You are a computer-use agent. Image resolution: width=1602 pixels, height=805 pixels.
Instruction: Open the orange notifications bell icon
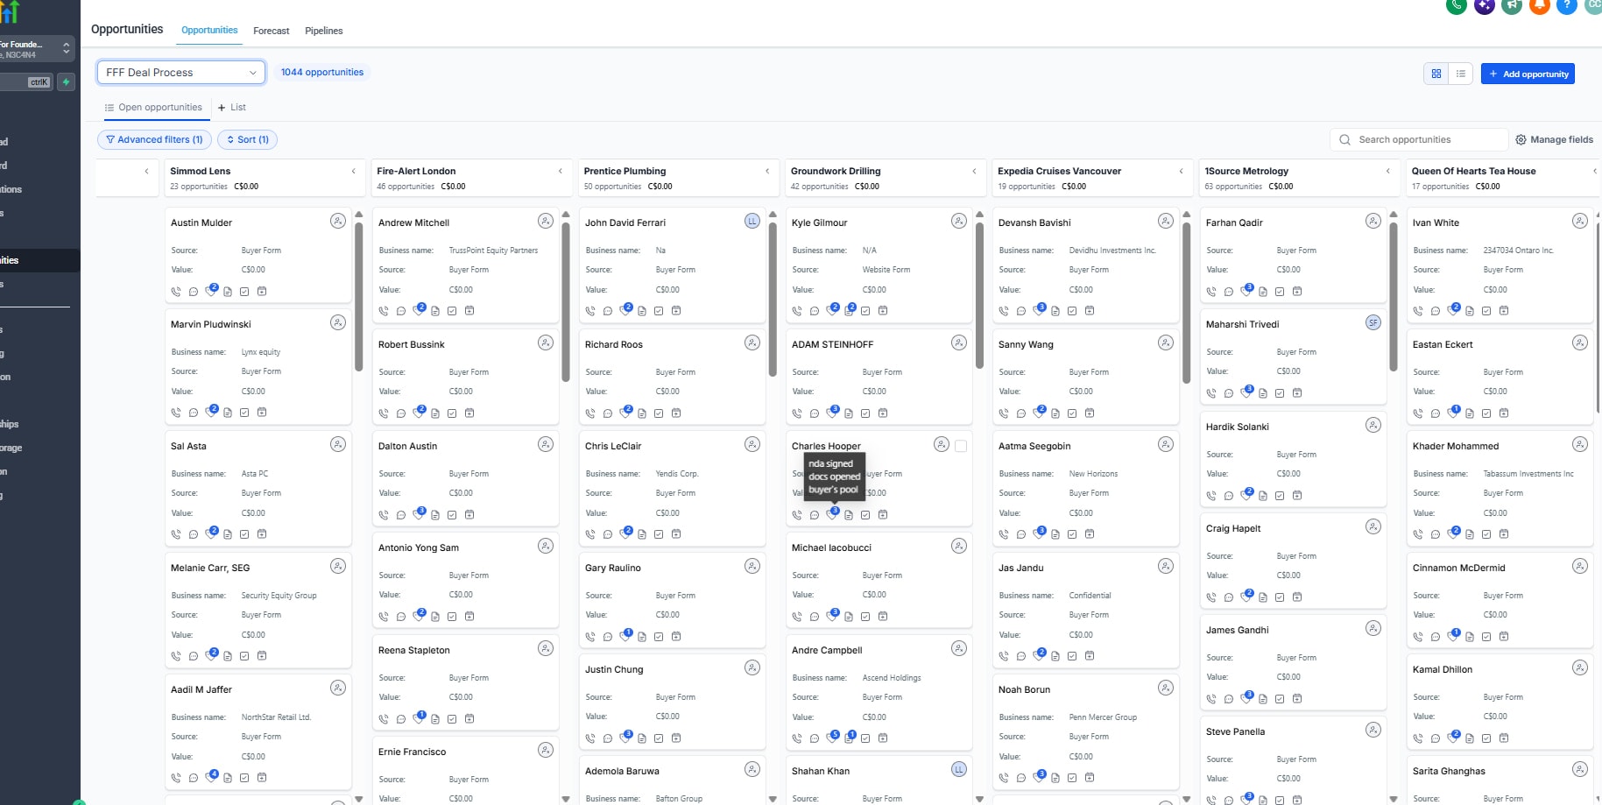click(x=1539, y=5)
